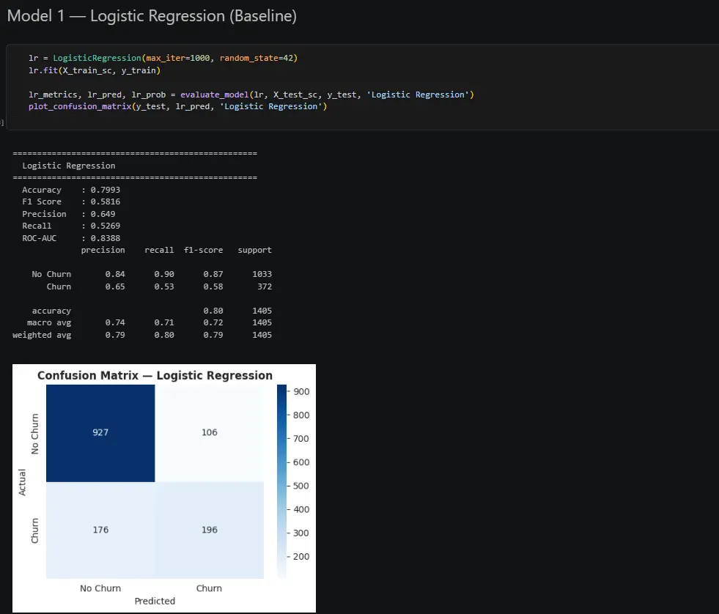
Task: Click the 'No Churn' tick label on the x-axis
Action: (100, 588)
